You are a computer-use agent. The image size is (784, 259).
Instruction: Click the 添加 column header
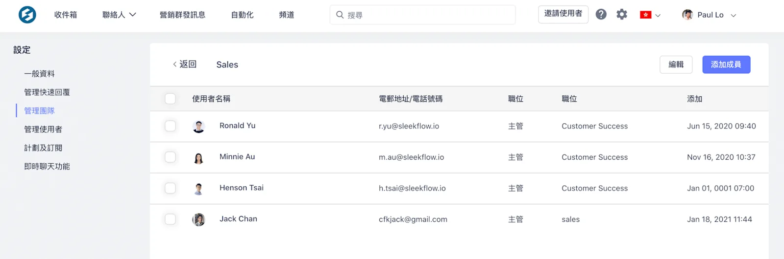(694, 99)
